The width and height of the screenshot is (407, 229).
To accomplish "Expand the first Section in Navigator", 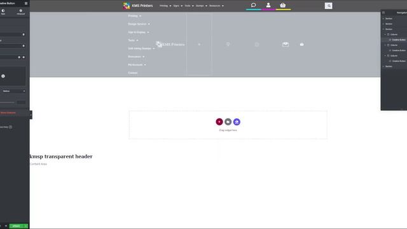I will coord(383,18).
